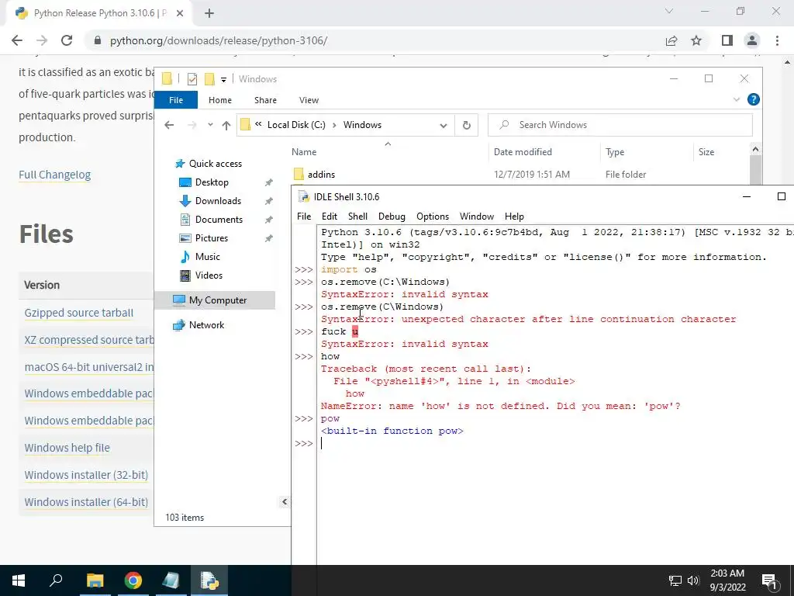Click horizontal scroll left arrow in Explorer
The image size is (794, 596).
click(x=285, y=502)
